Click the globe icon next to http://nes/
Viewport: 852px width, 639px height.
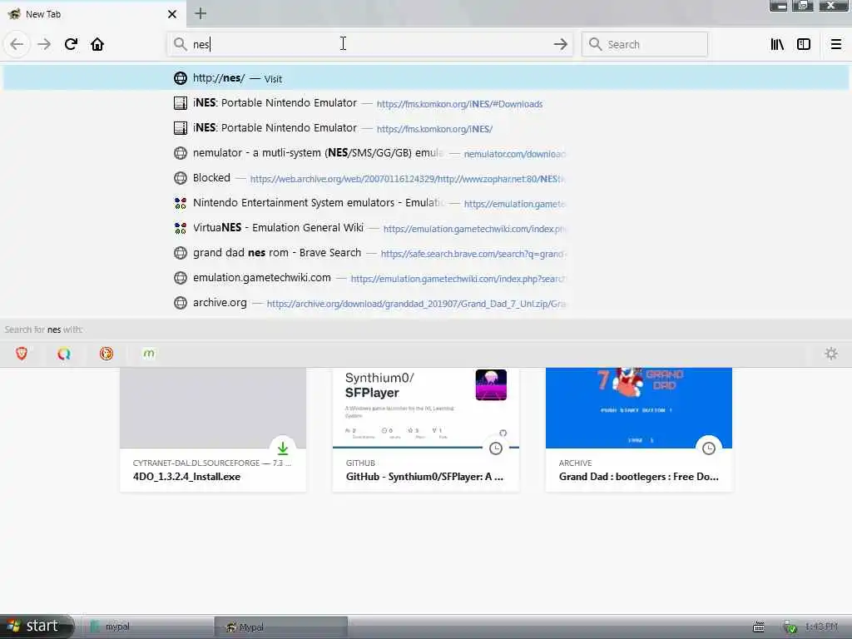[x=181, y=78]
